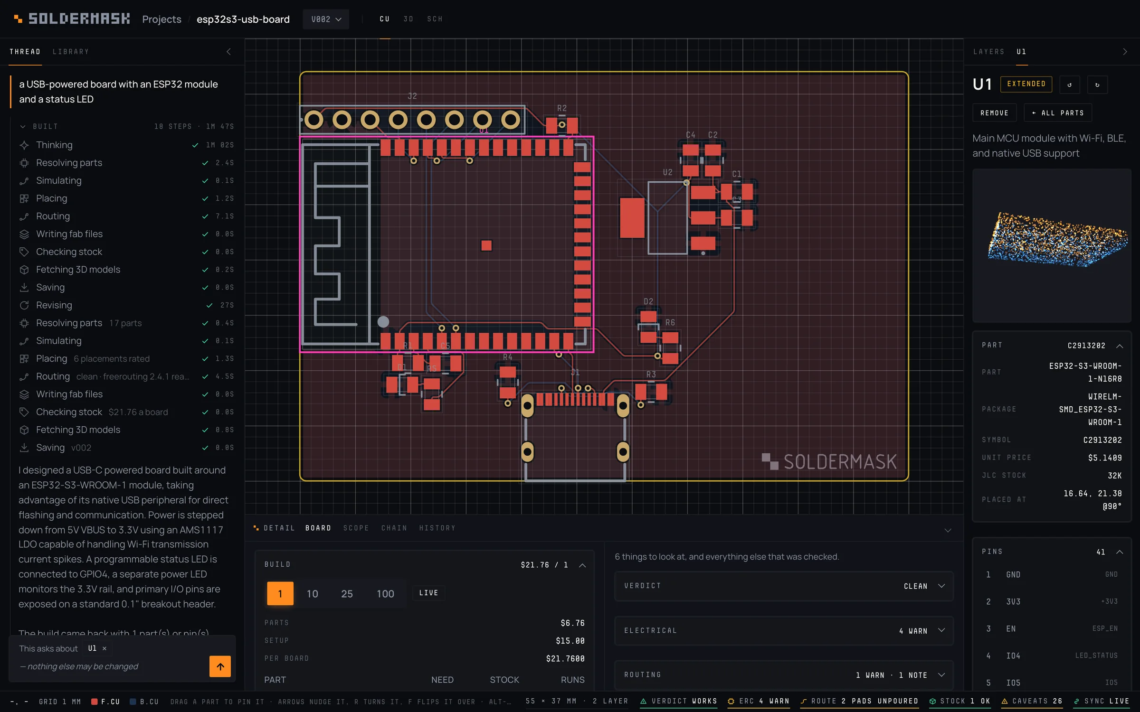Rotate U1 counter-clockwise icon button
This screenshot has height=712, width=1140.
pos(1070,84)
